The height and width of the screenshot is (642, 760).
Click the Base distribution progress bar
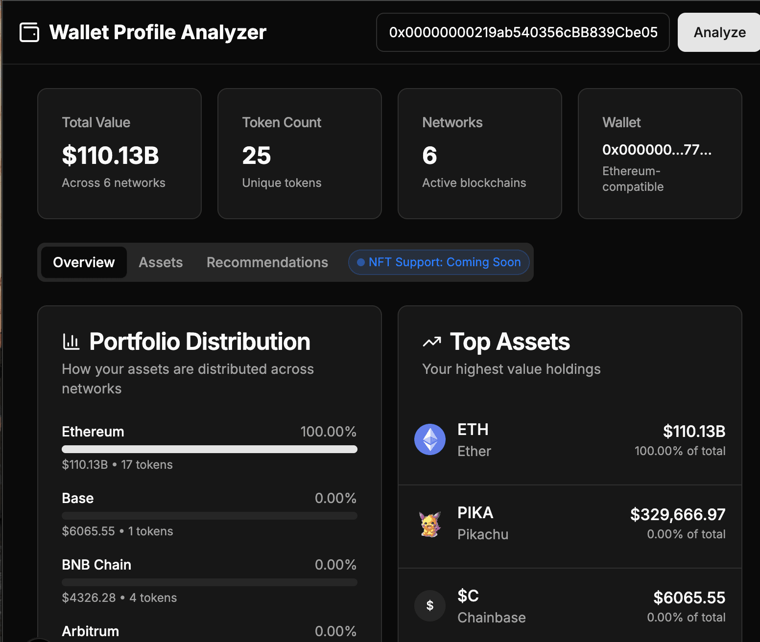210,516
